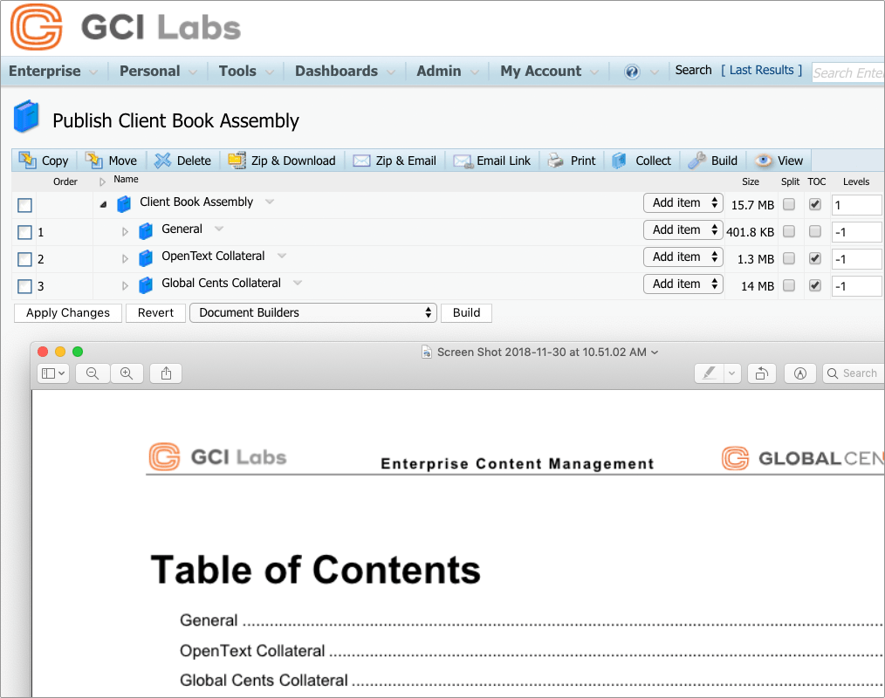Click the OpenText Collateral book icon

146,258
